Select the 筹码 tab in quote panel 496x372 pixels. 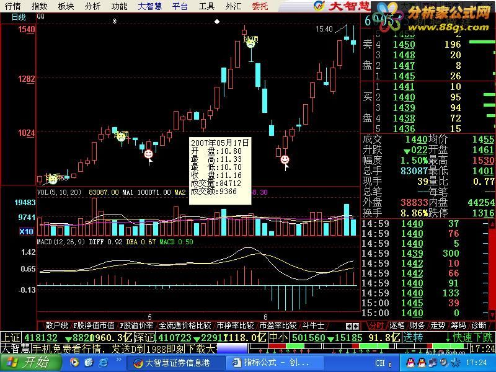(x=458, y=325)
